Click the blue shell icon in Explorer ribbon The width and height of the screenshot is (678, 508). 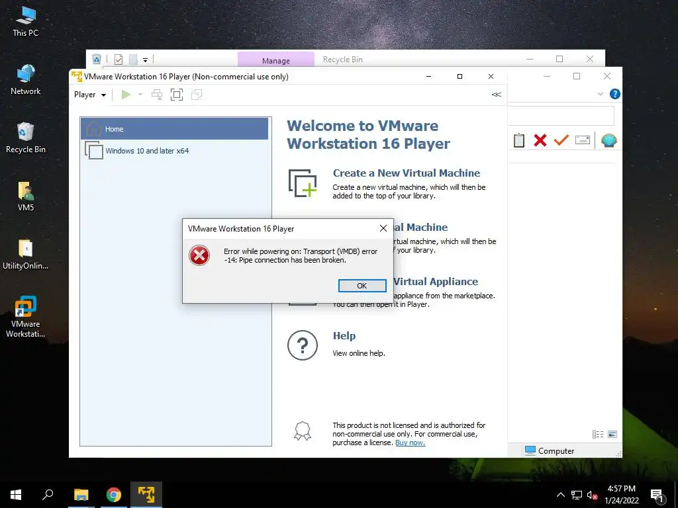(609, 140)
